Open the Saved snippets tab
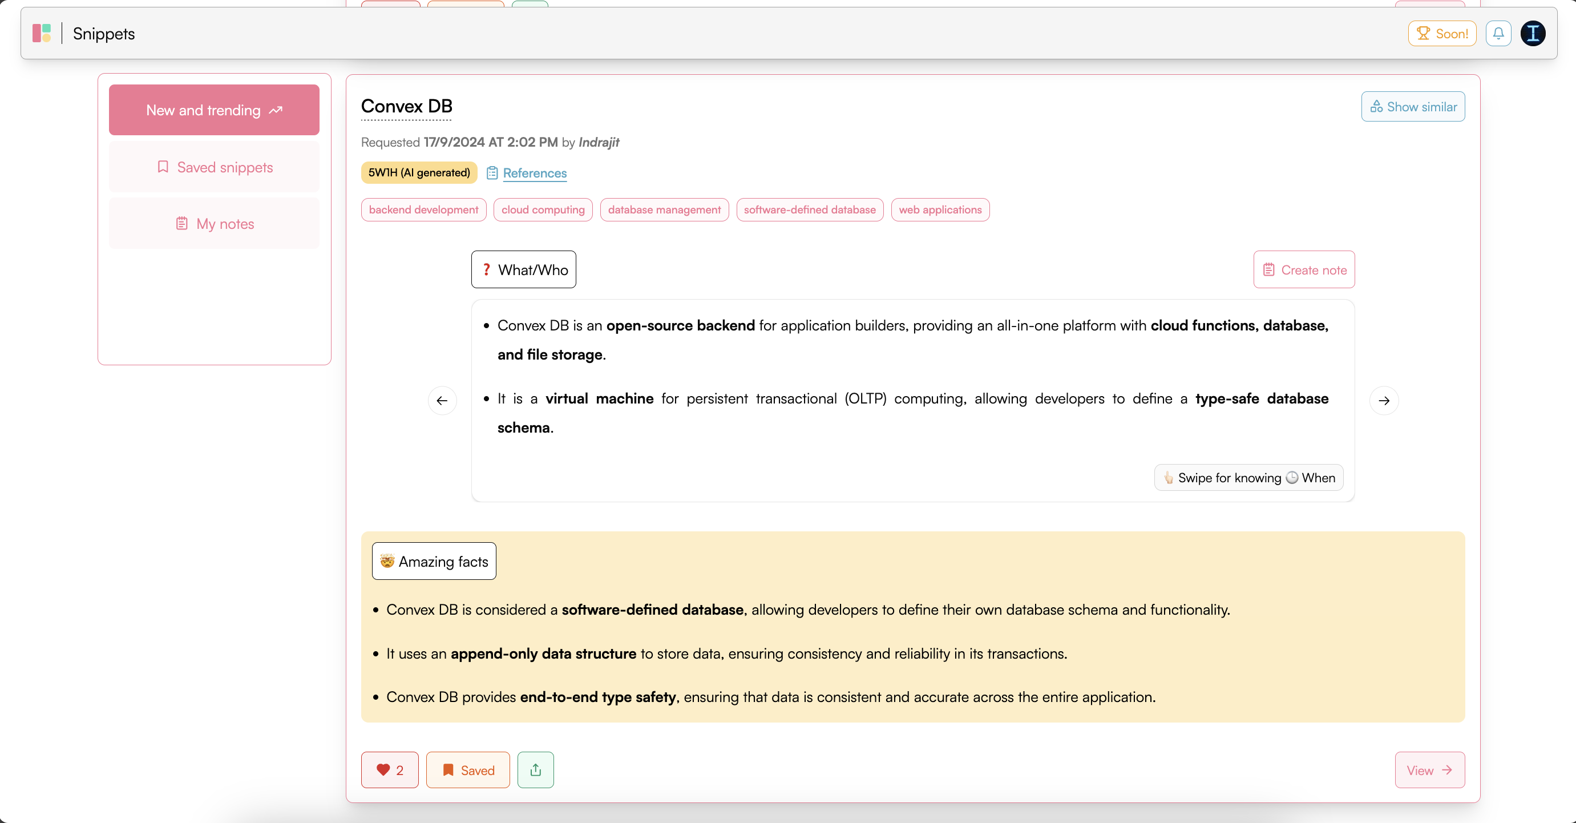This screenshot has width=1576, height=823. 214,167
